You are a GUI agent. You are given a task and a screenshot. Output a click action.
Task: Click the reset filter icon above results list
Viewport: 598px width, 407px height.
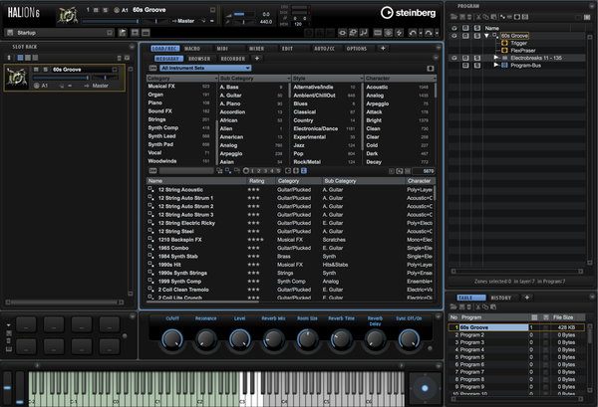coord(152,171)
